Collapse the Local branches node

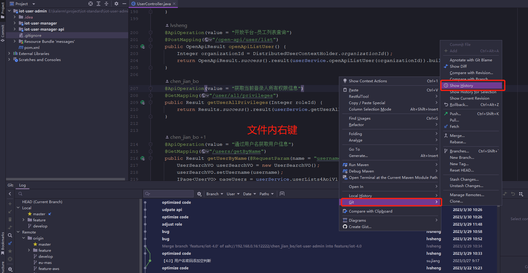(18, 208)
